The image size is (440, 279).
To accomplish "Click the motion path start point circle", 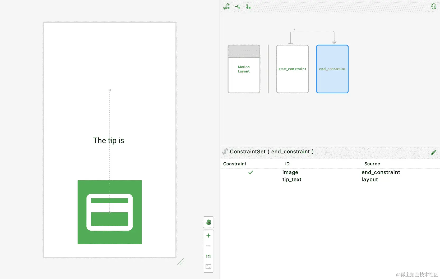I will tap(110, 90).
